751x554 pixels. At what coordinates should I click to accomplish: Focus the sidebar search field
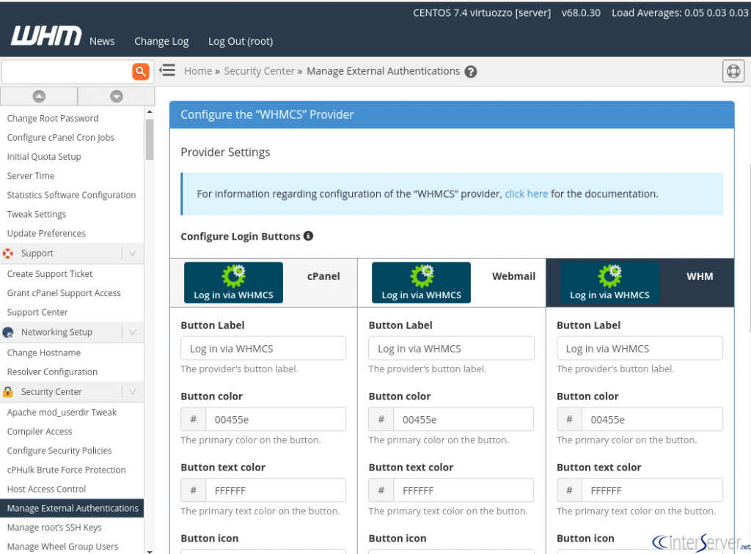click(67, 72)
